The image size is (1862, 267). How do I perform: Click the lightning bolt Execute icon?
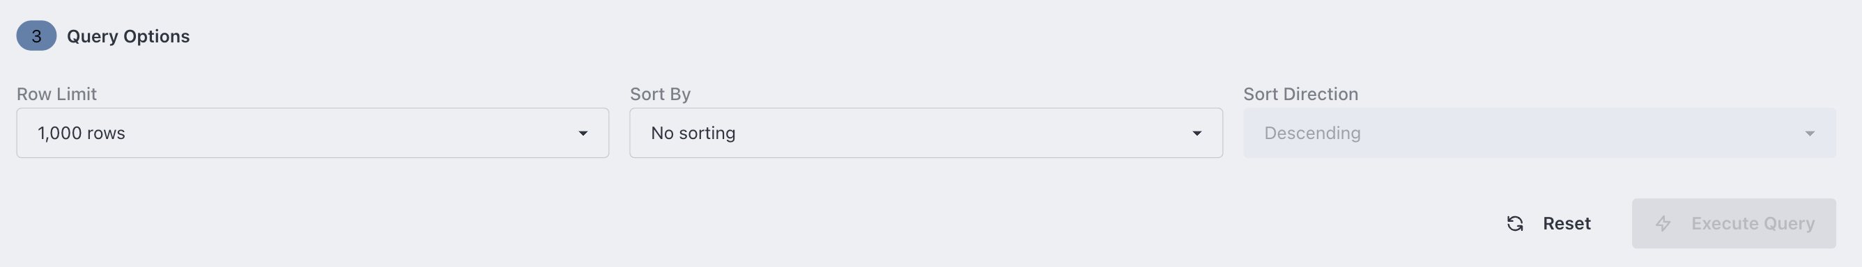[1663, 224]
